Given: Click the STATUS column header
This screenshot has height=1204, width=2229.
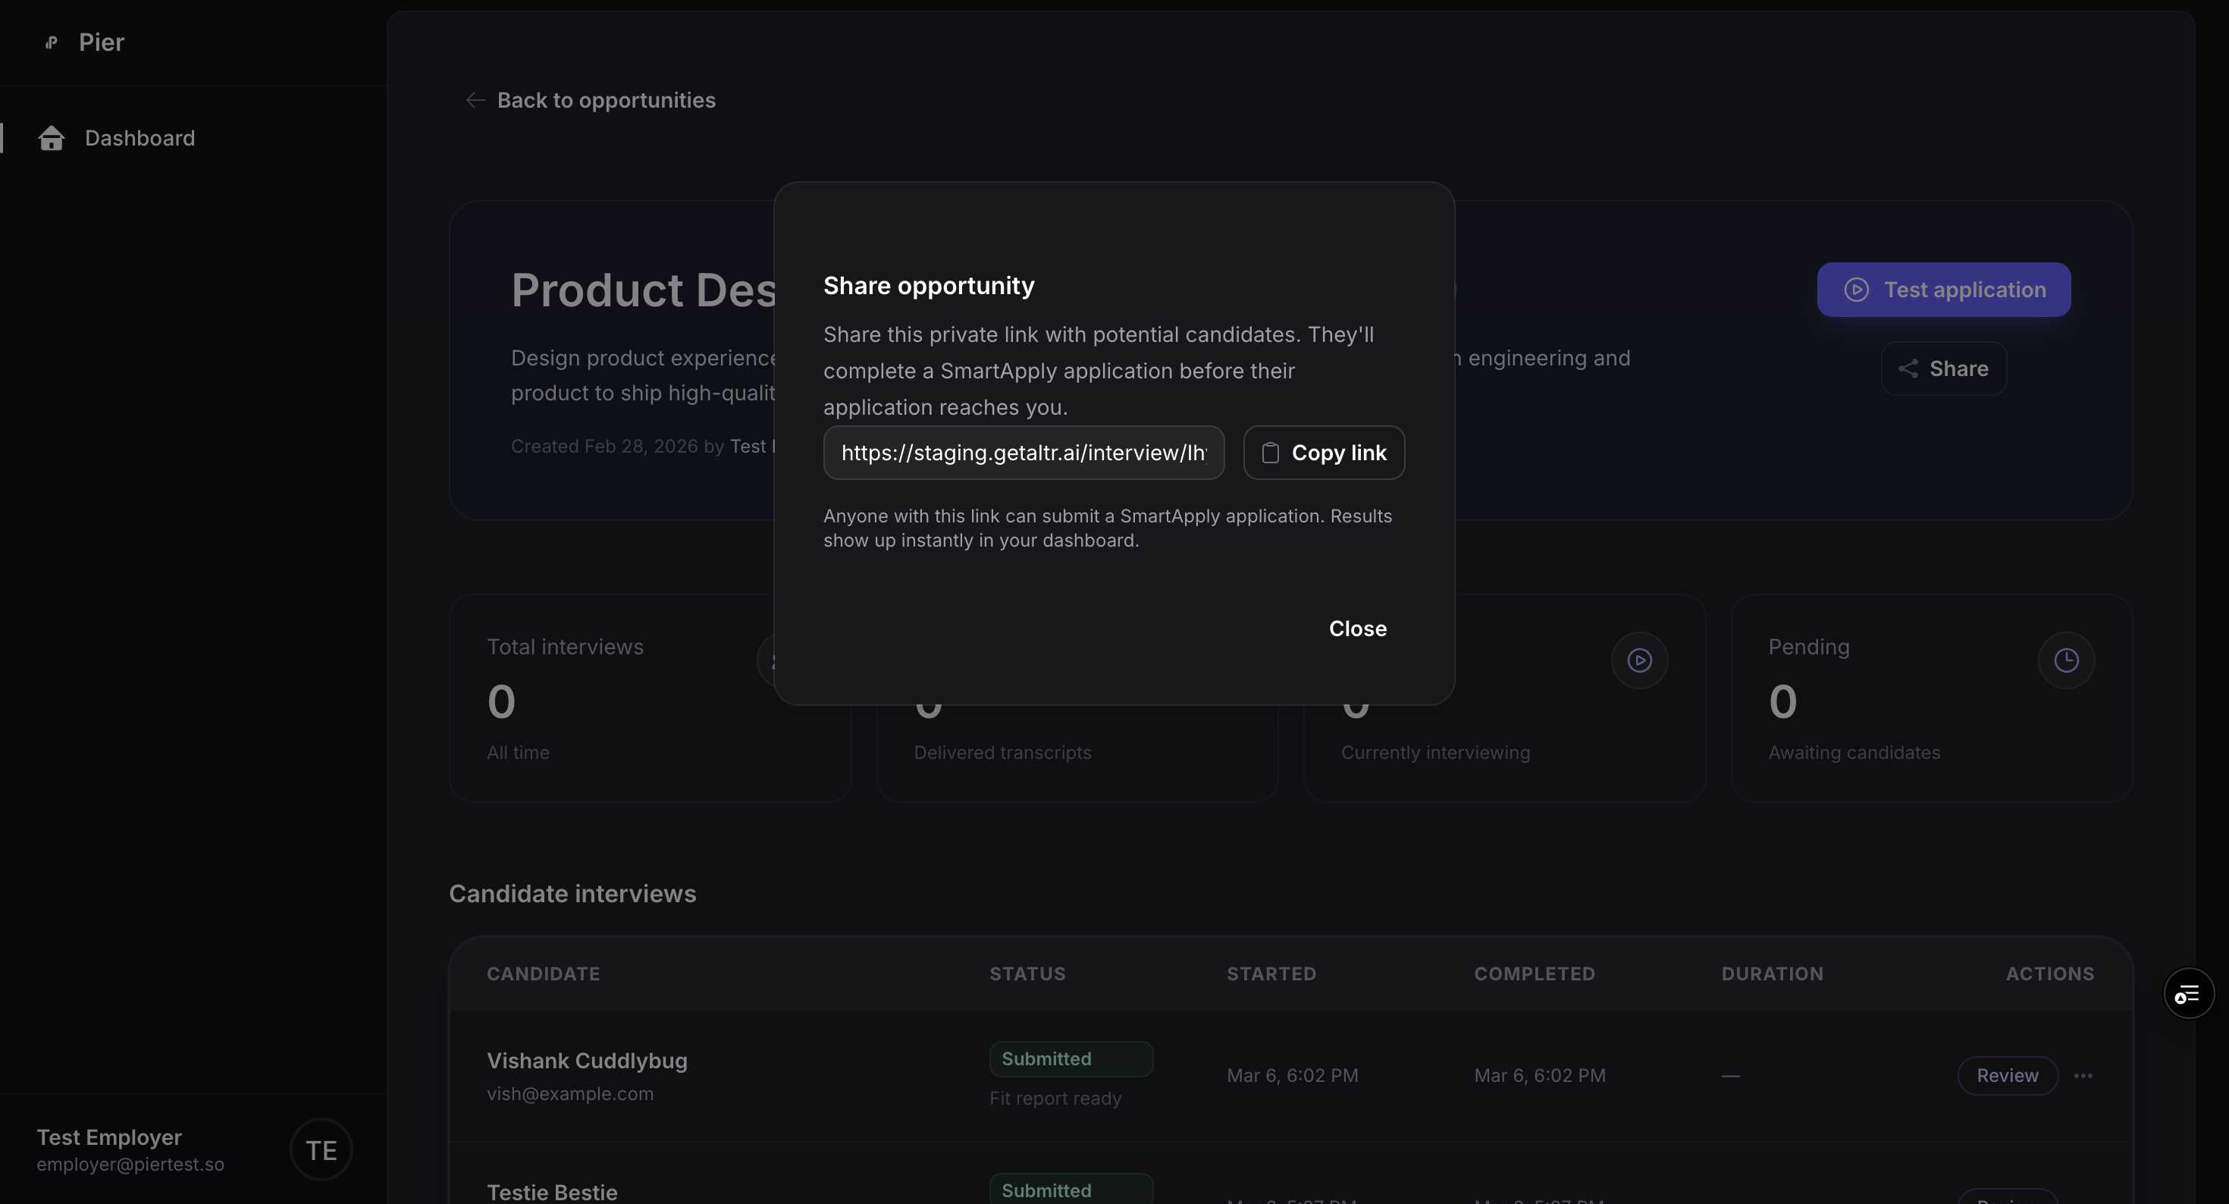Looking at the screenshot, I should pyautogui.click(x=1027, y=974).
